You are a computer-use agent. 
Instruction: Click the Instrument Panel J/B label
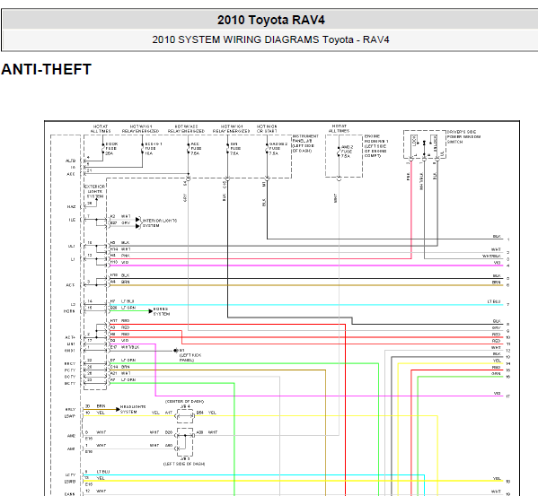click(305, 144)
